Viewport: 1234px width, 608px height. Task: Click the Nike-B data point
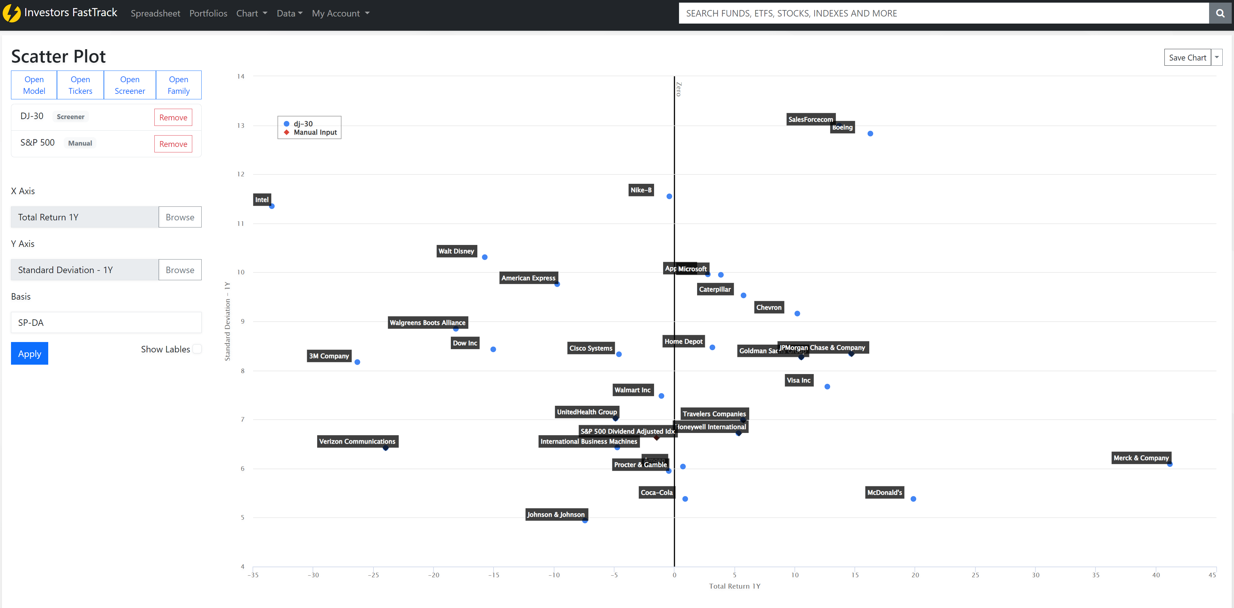[x=669, y=196]
